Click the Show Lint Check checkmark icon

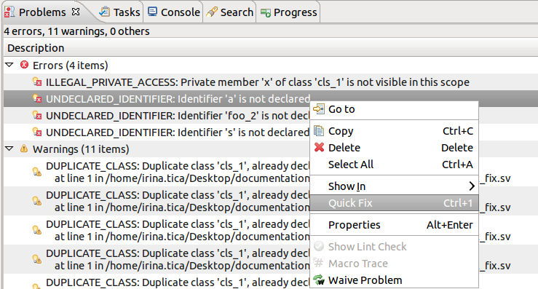point(319,247)
